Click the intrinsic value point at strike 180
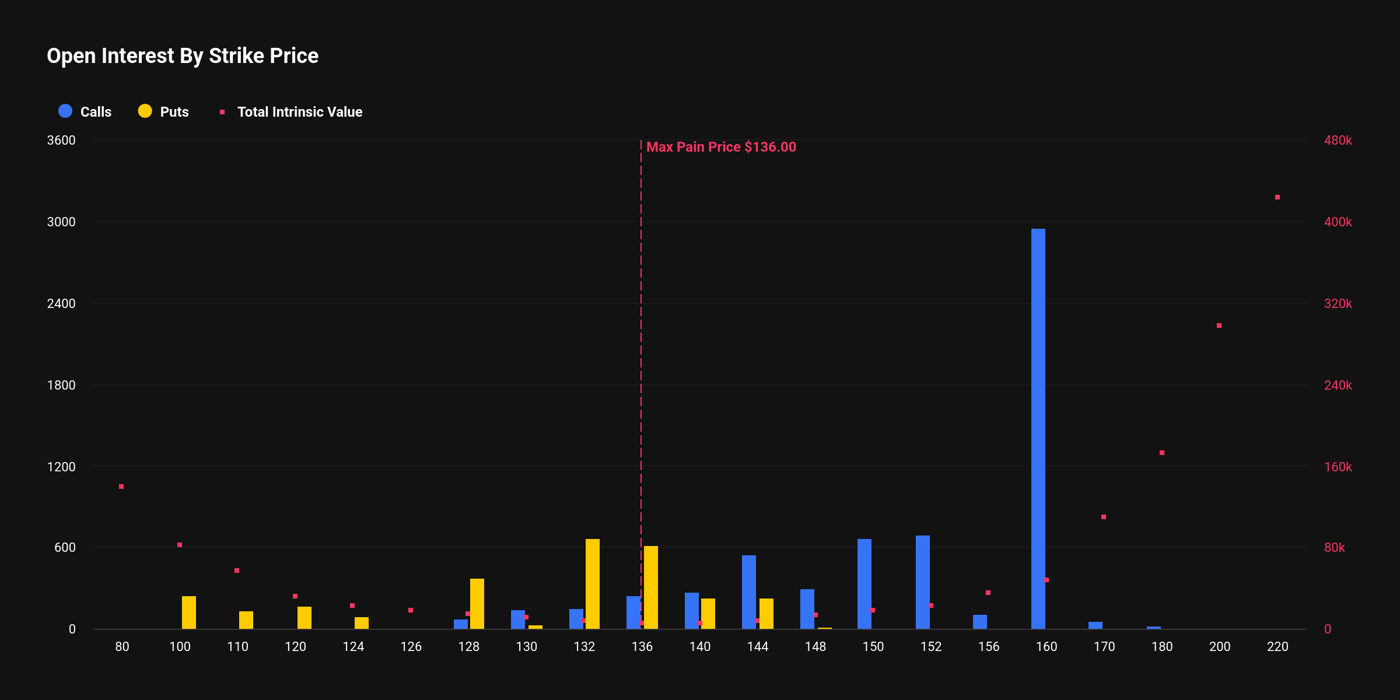The height and width of the screenshot is (700, 1400). (1161, 453)
